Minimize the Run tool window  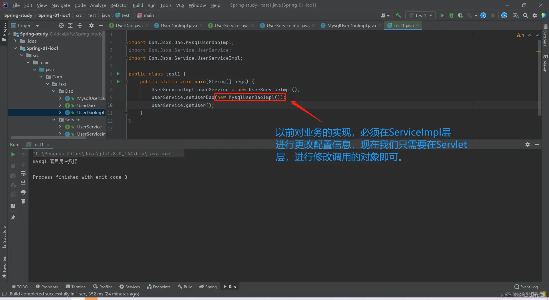tap(537, 144)
